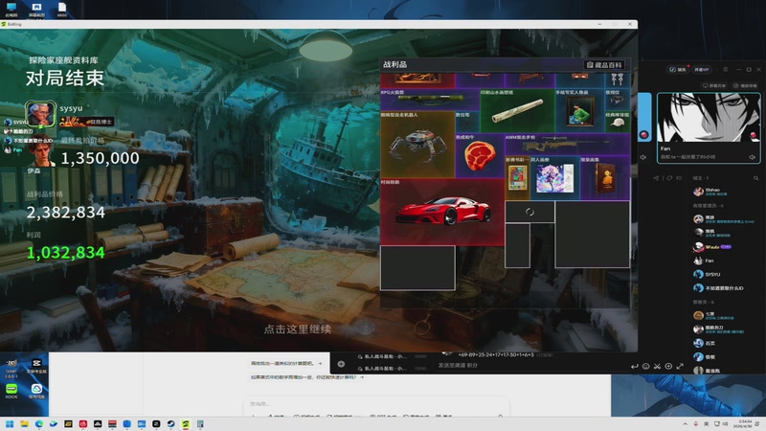Select the red sports car loot item
The image size is (766, 431).
click(x=442, y=211)
